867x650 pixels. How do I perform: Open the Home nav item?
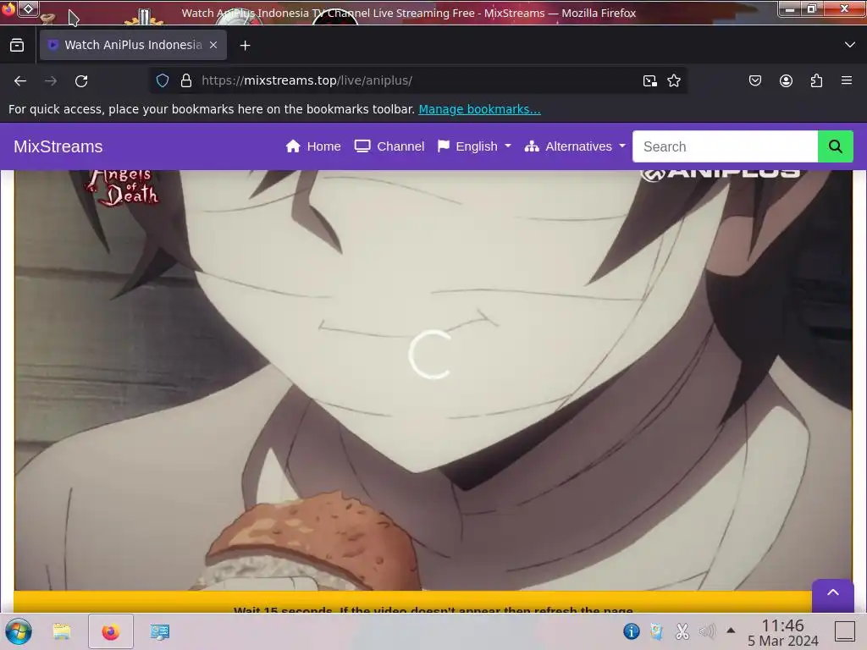click(x=313, y=146)
